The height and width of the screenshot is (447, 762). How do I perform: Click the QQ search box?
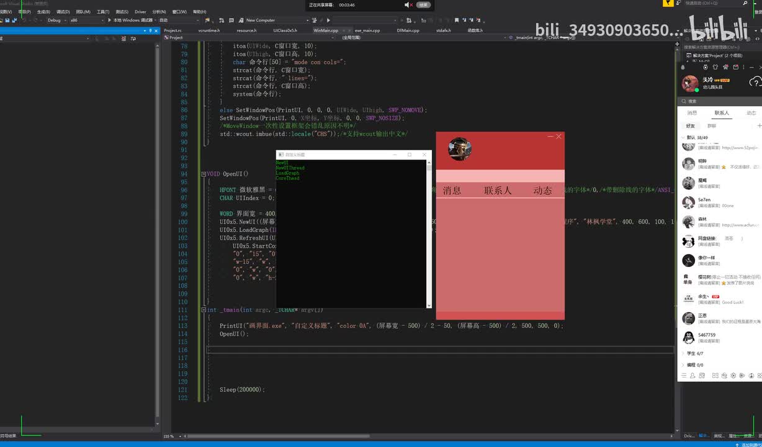coord(720,101)
